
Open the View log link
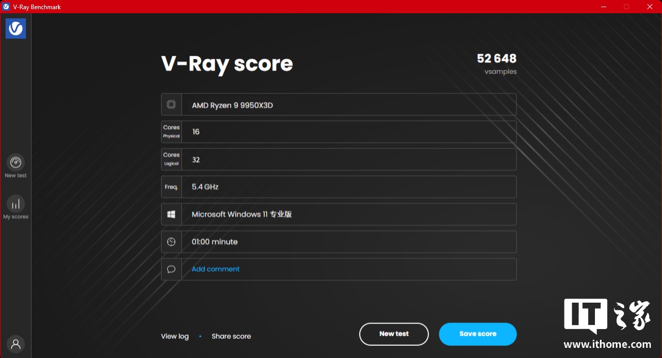coord(175,336)
